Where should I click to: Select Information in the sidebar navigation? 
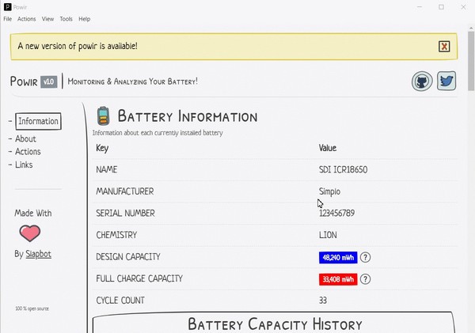pos(38,121)
